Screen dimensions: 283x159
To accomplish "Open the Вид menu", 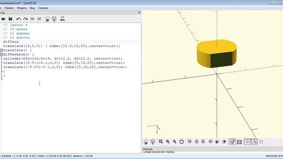I will (32, 8).
